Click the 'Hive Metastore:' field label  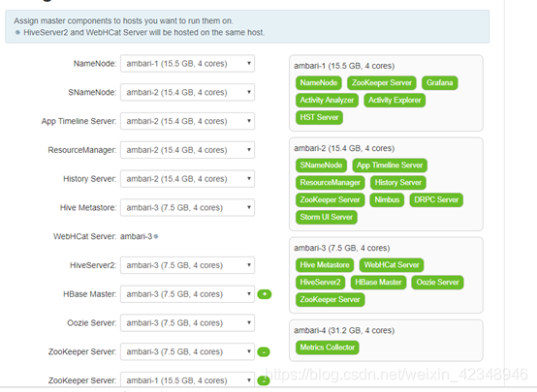click(88, 208)
